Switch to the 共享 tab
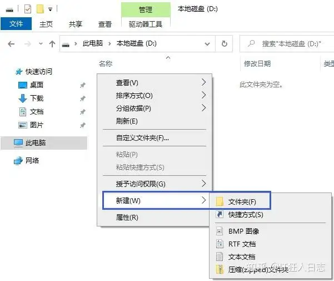Image resolution: width=334 pixels, height=281 pixels. pyautogui.click(x=76, y=24)
